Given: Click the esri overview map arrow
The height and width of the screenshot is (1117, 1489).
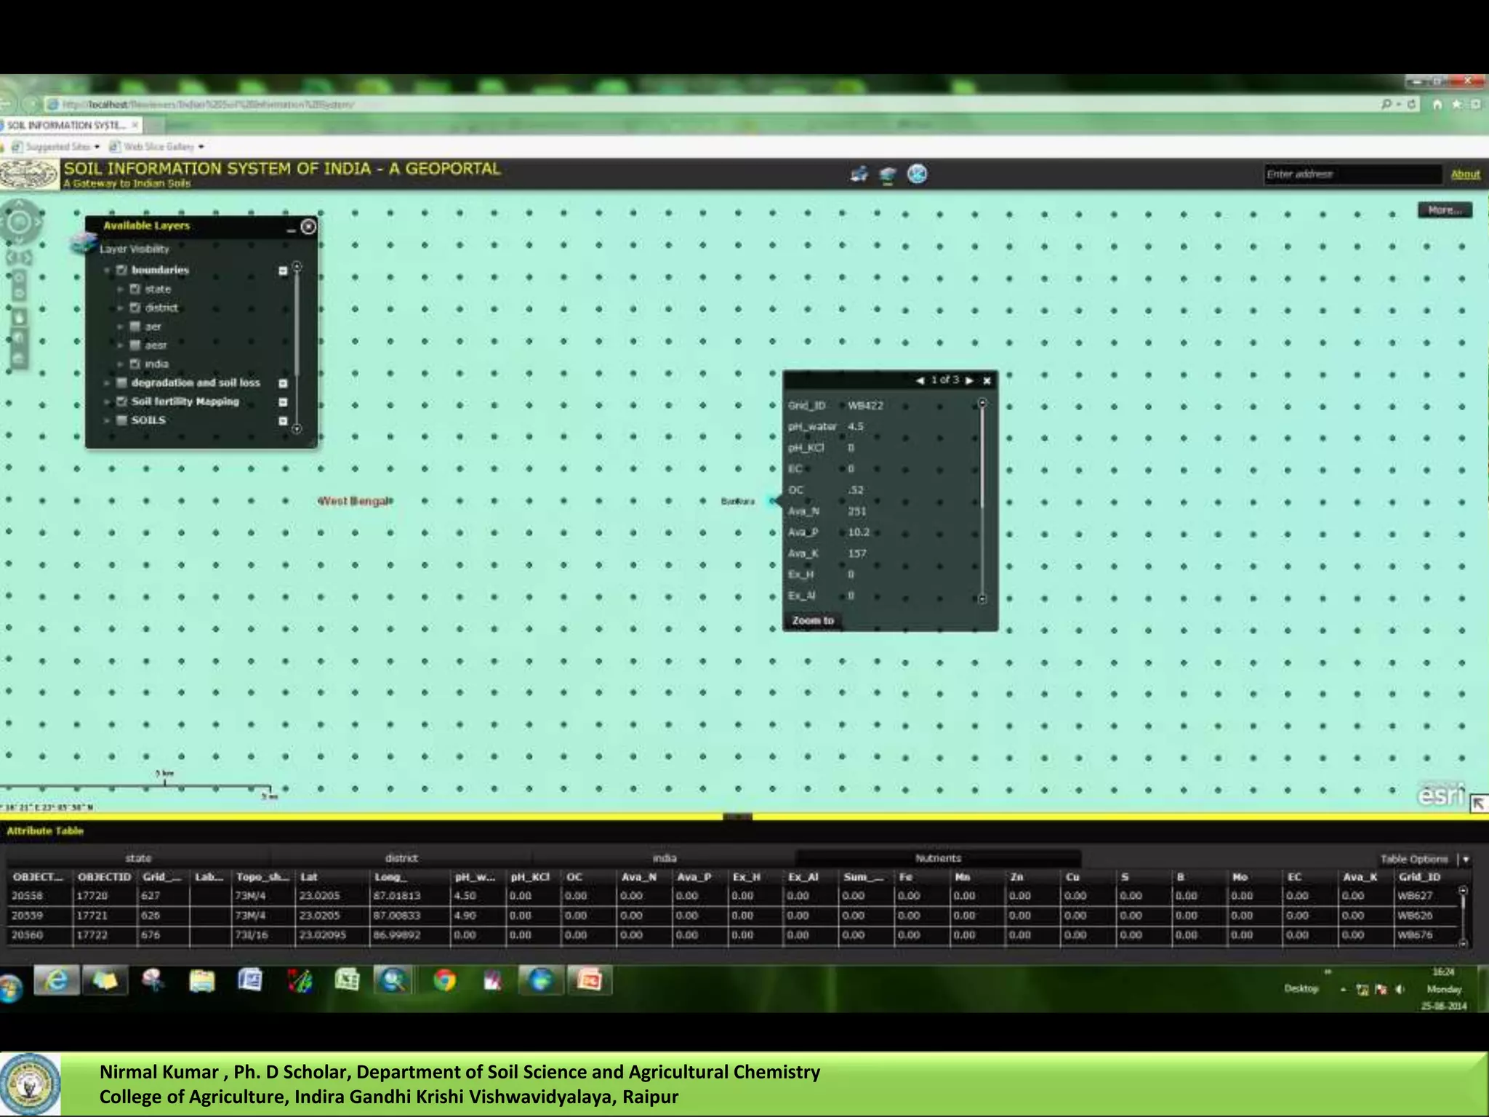Looking at the screenshot, I should (x=1477, y=804).
